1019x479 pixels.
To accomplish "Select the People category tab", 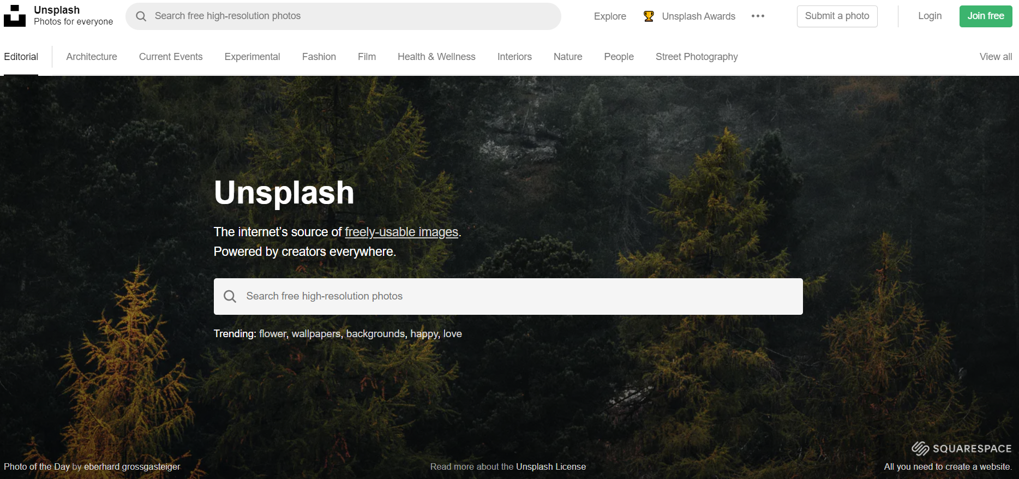I will 619,57.
